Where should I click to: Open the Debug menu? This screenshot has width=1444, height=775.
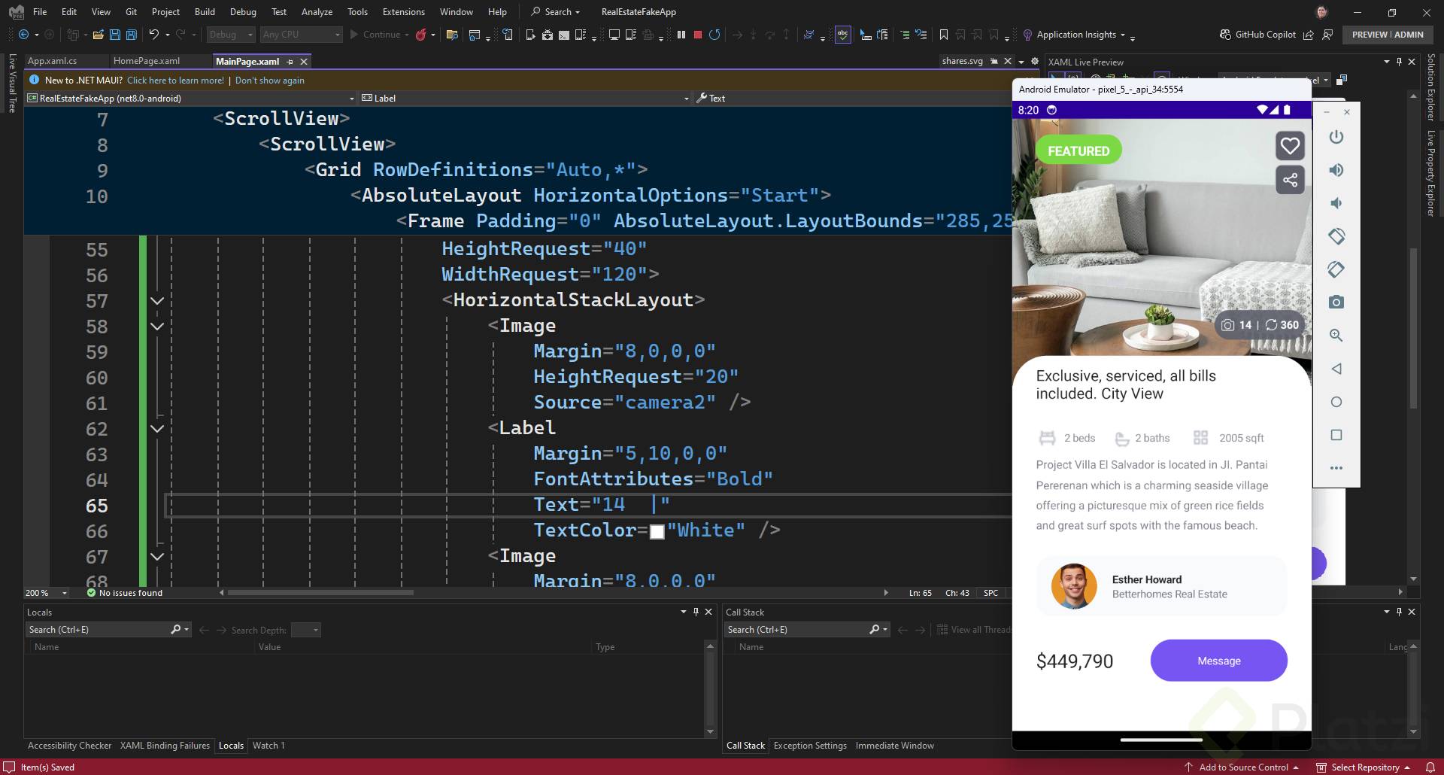tap(243, 12)
